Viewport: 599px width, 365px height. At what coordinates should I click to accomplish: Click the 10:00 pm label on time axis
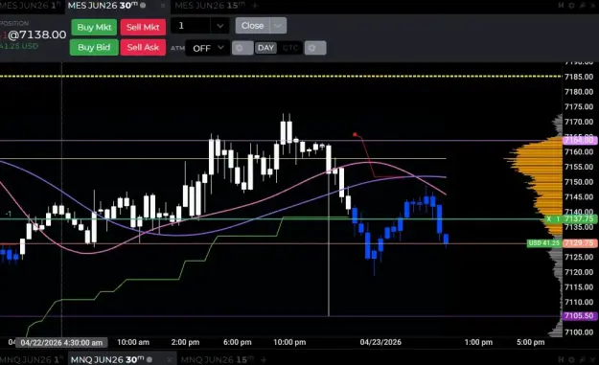(289, 342)
